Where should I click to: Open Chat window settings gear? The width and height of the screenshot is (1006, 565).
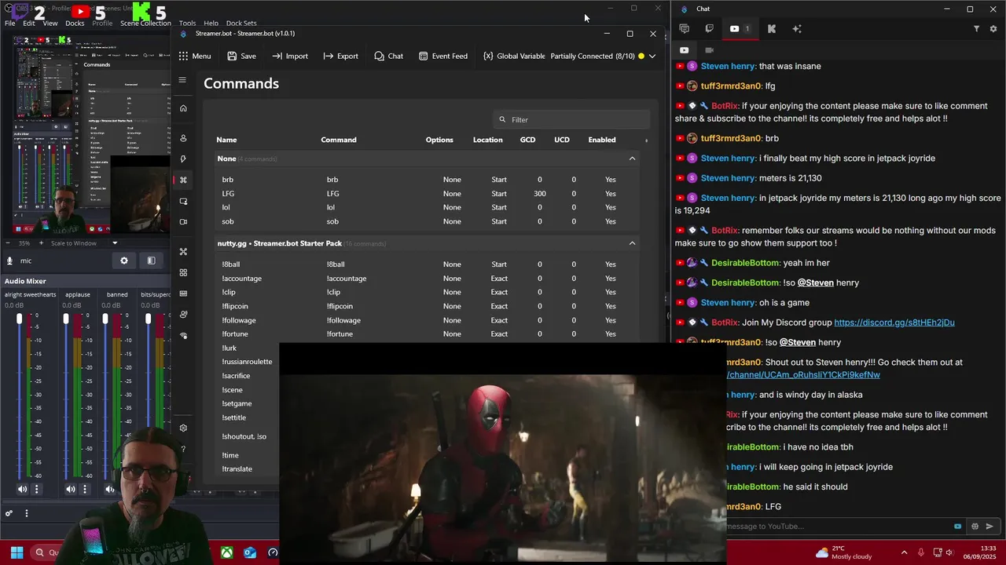pyautogui.click(x=993, y=29)
